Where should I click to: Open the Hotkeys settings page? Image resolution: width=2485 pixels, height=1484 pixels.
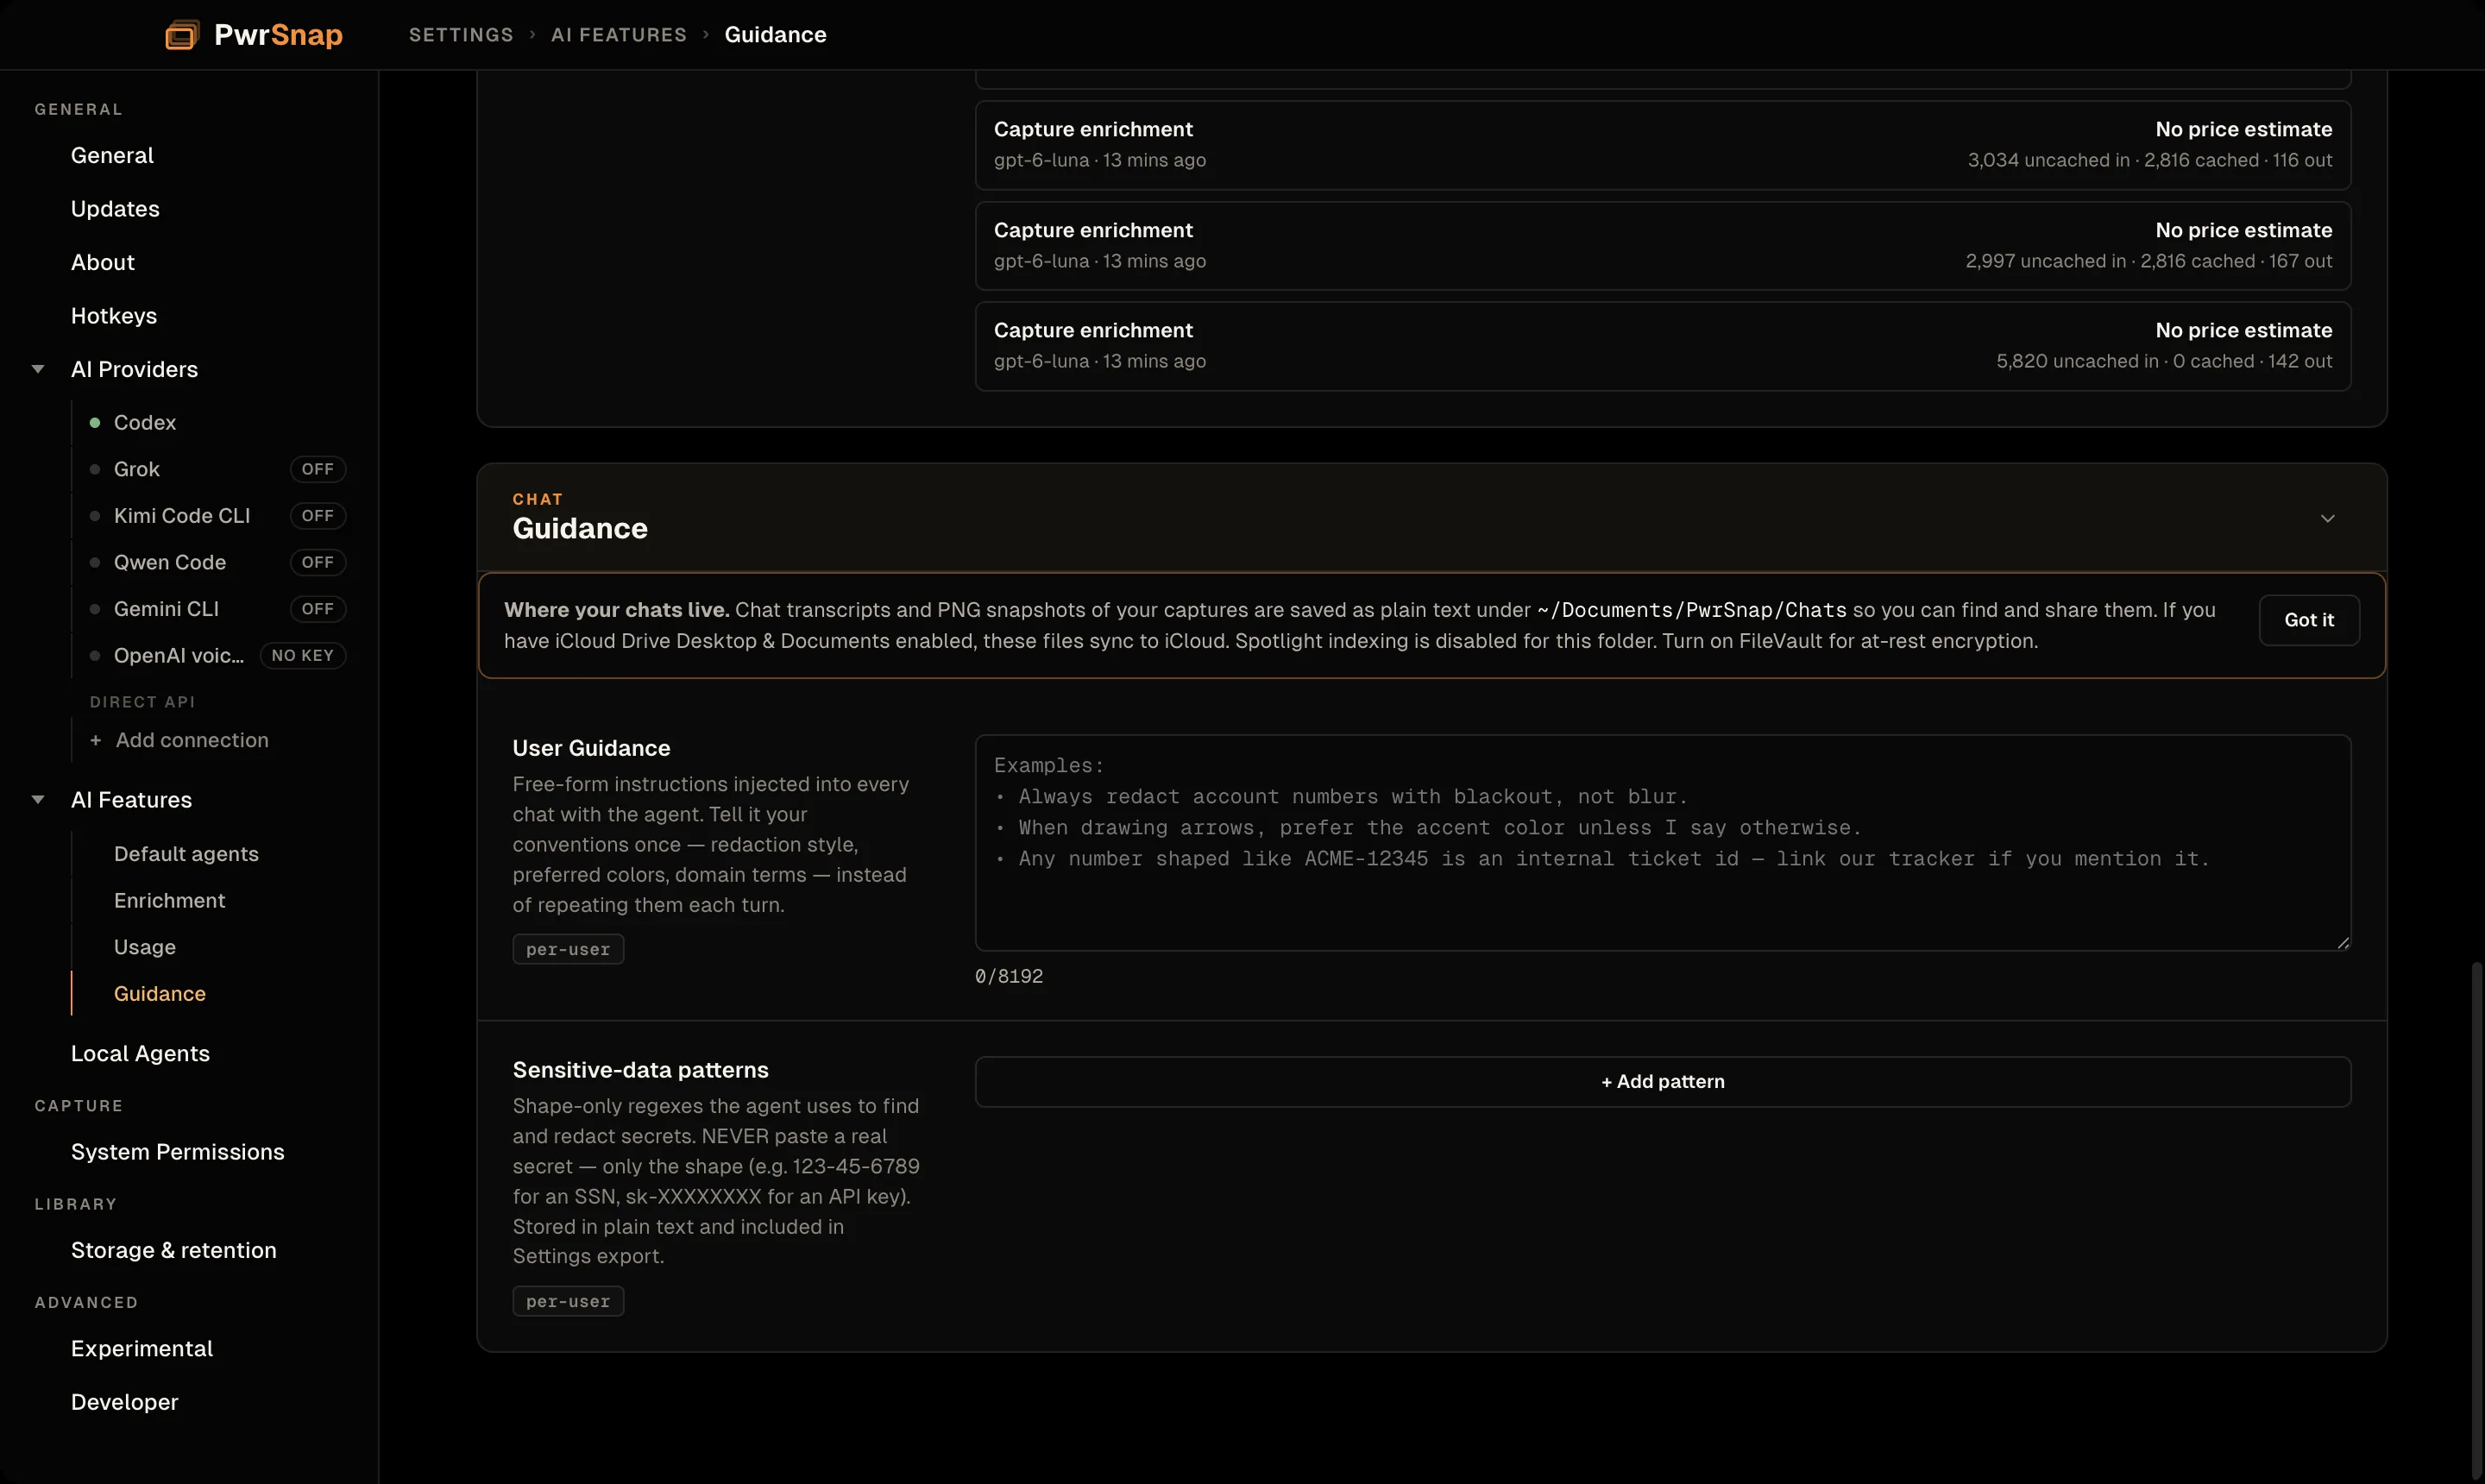(x=114, y=316)
